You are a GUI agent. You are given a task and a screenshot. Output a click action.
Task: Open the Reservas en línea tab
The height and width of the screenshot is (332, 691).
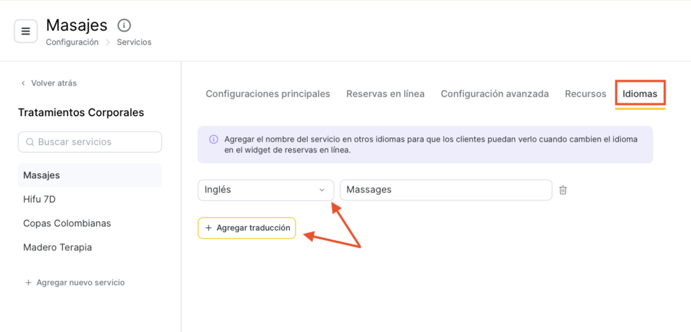[x=385, y=94]
